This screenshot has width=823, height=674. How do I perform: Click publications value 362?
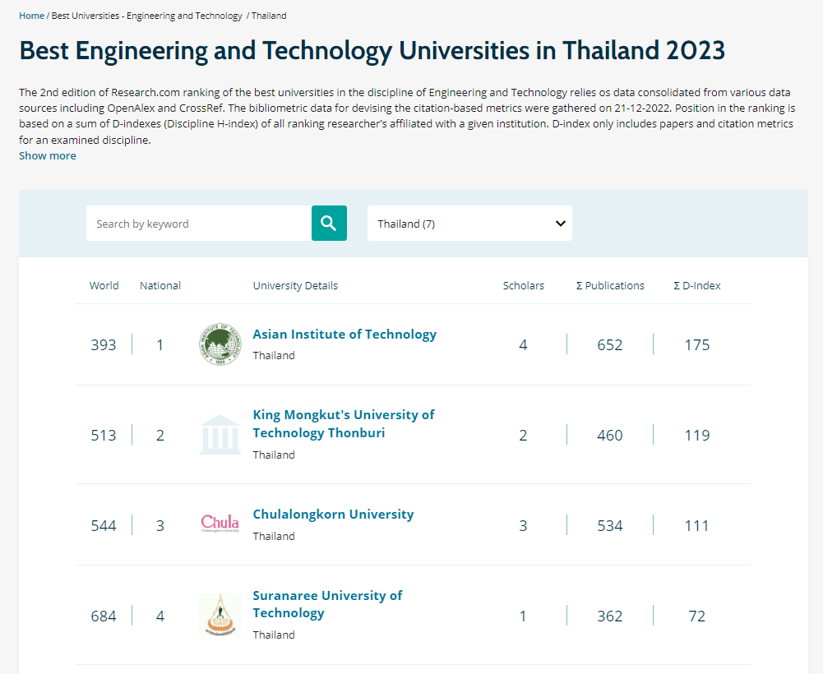tap(610, 616)
